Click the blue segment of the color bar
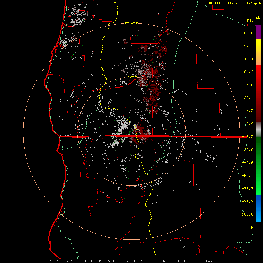The image size is (263, 263). click(x=258, y=208)
